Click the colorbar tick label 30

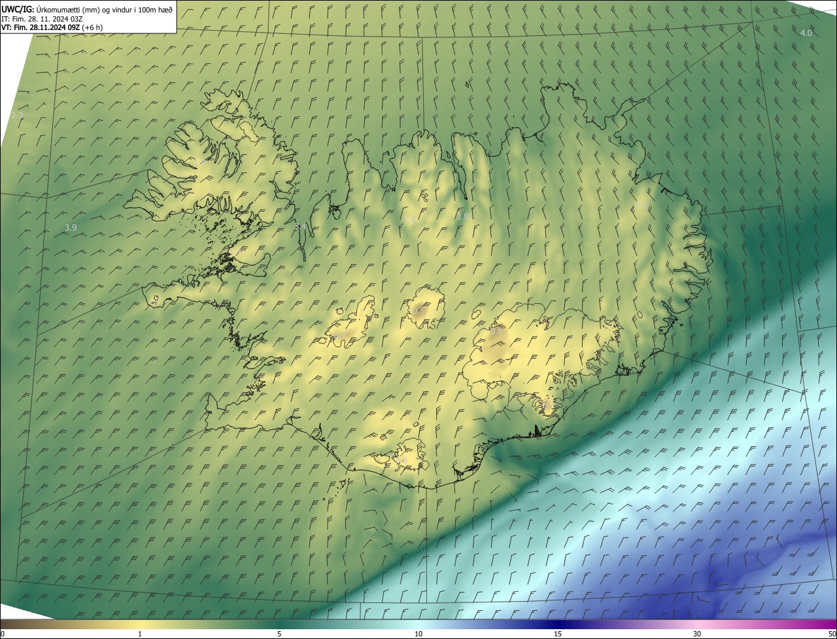pos(697,634)
